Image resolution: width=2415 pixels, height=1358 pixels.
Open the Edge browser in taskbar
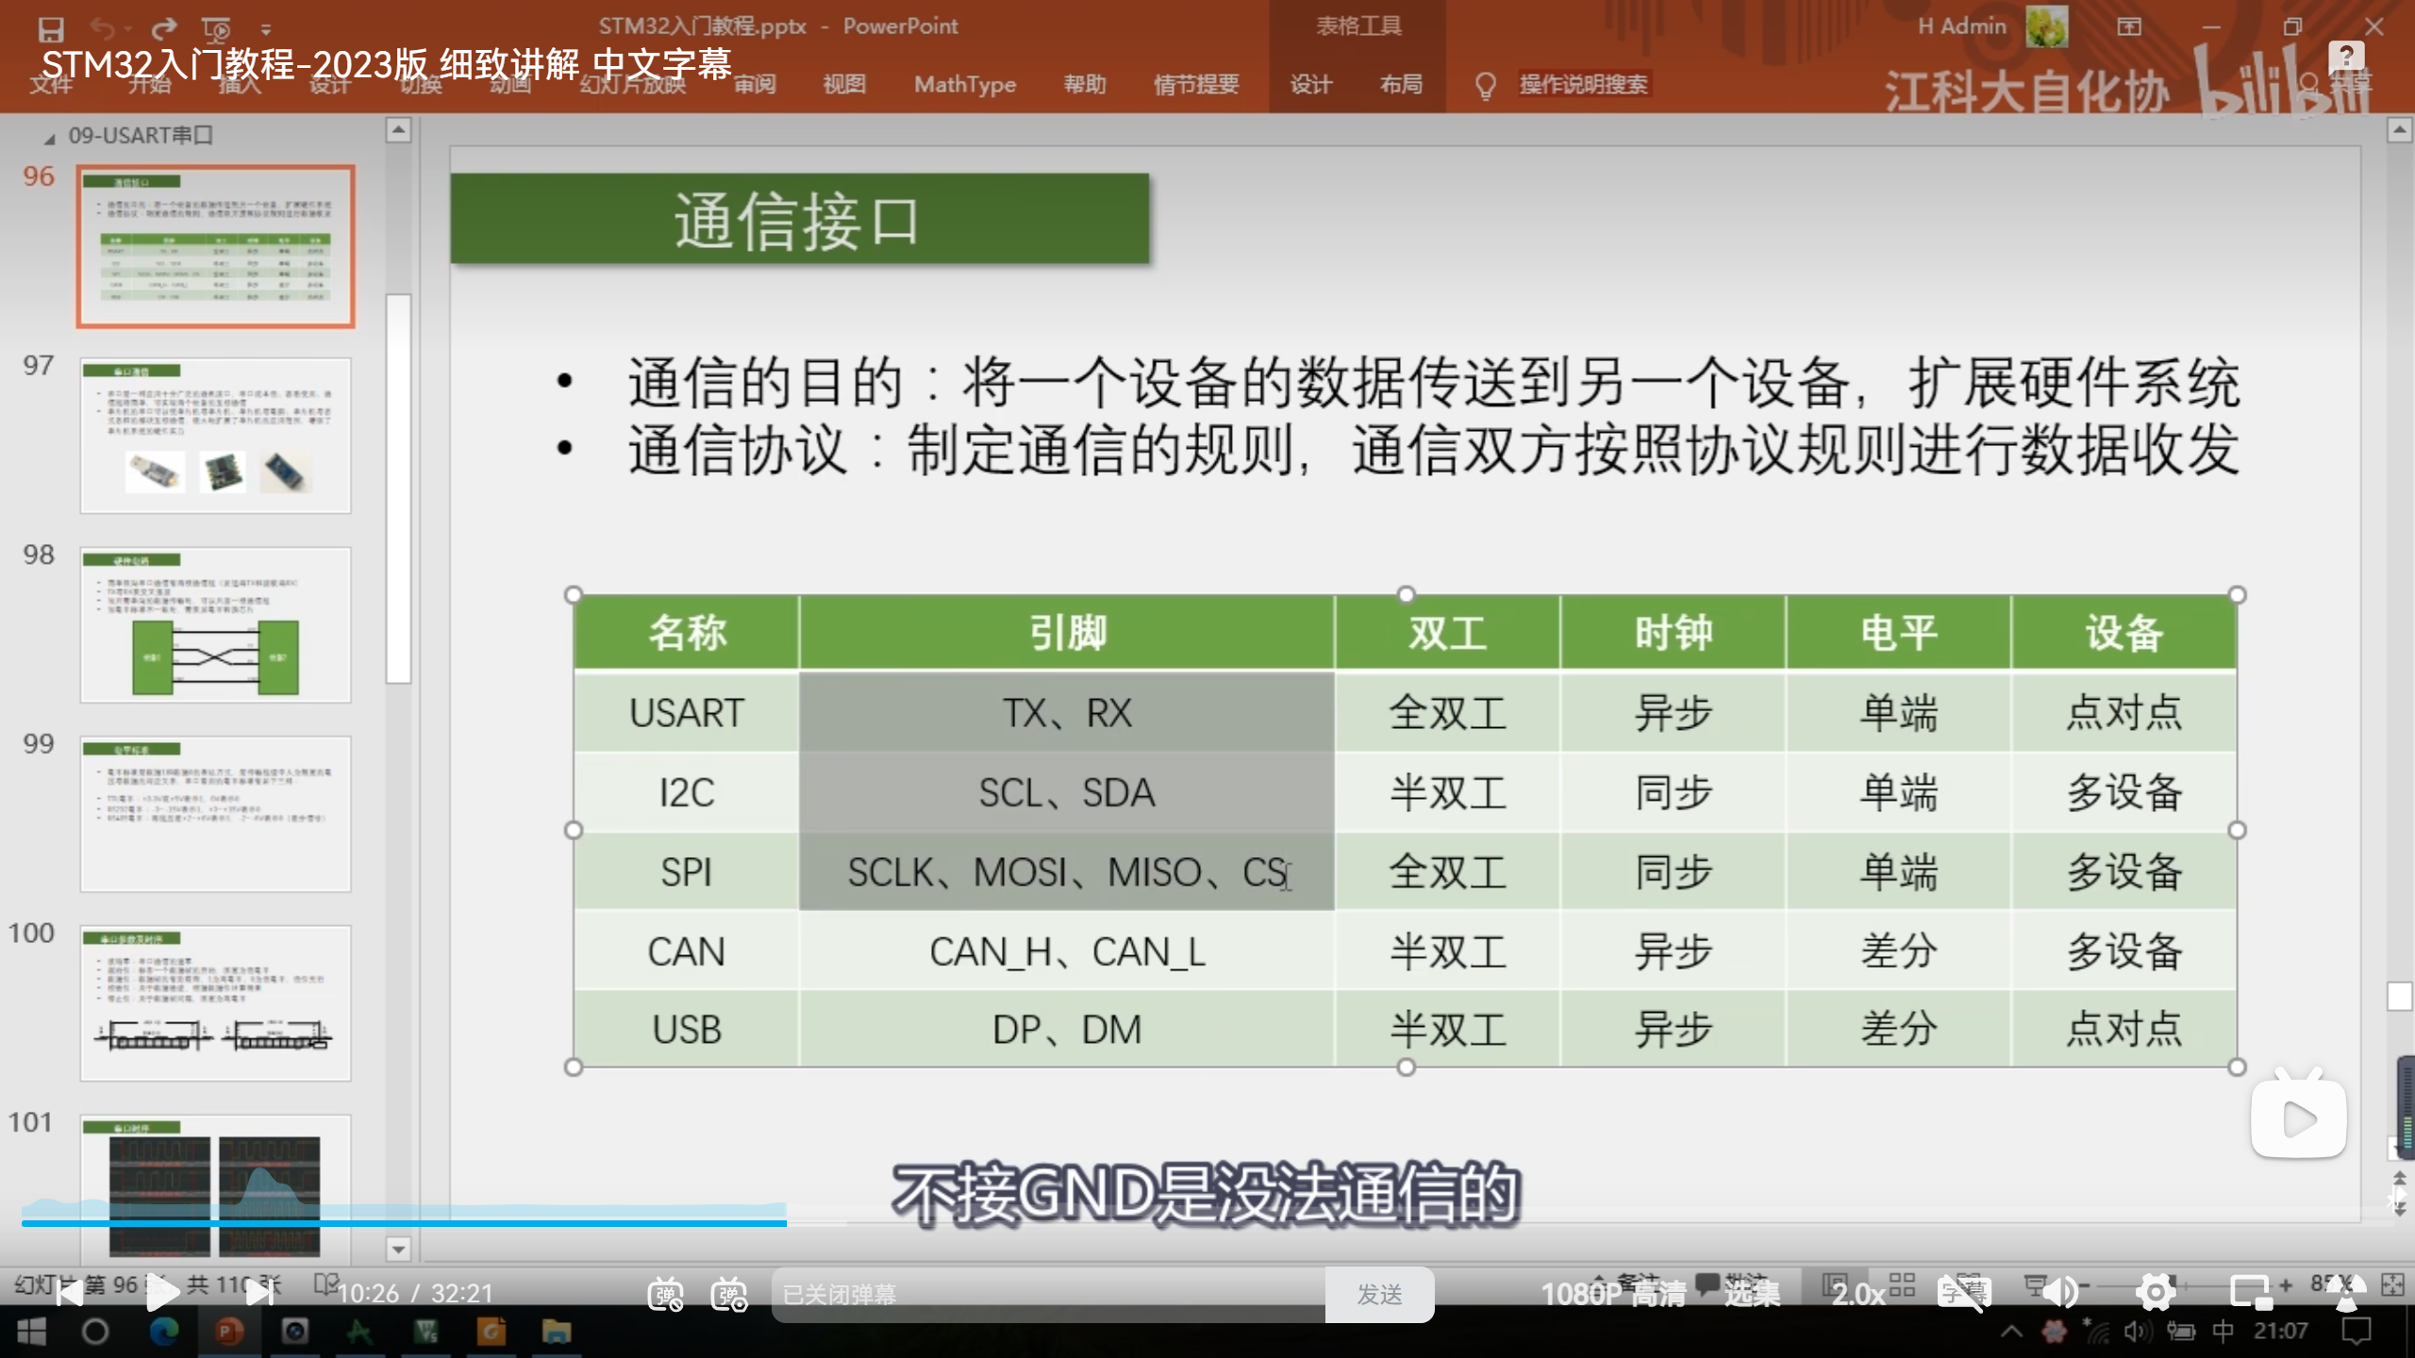coord(164,1332)
